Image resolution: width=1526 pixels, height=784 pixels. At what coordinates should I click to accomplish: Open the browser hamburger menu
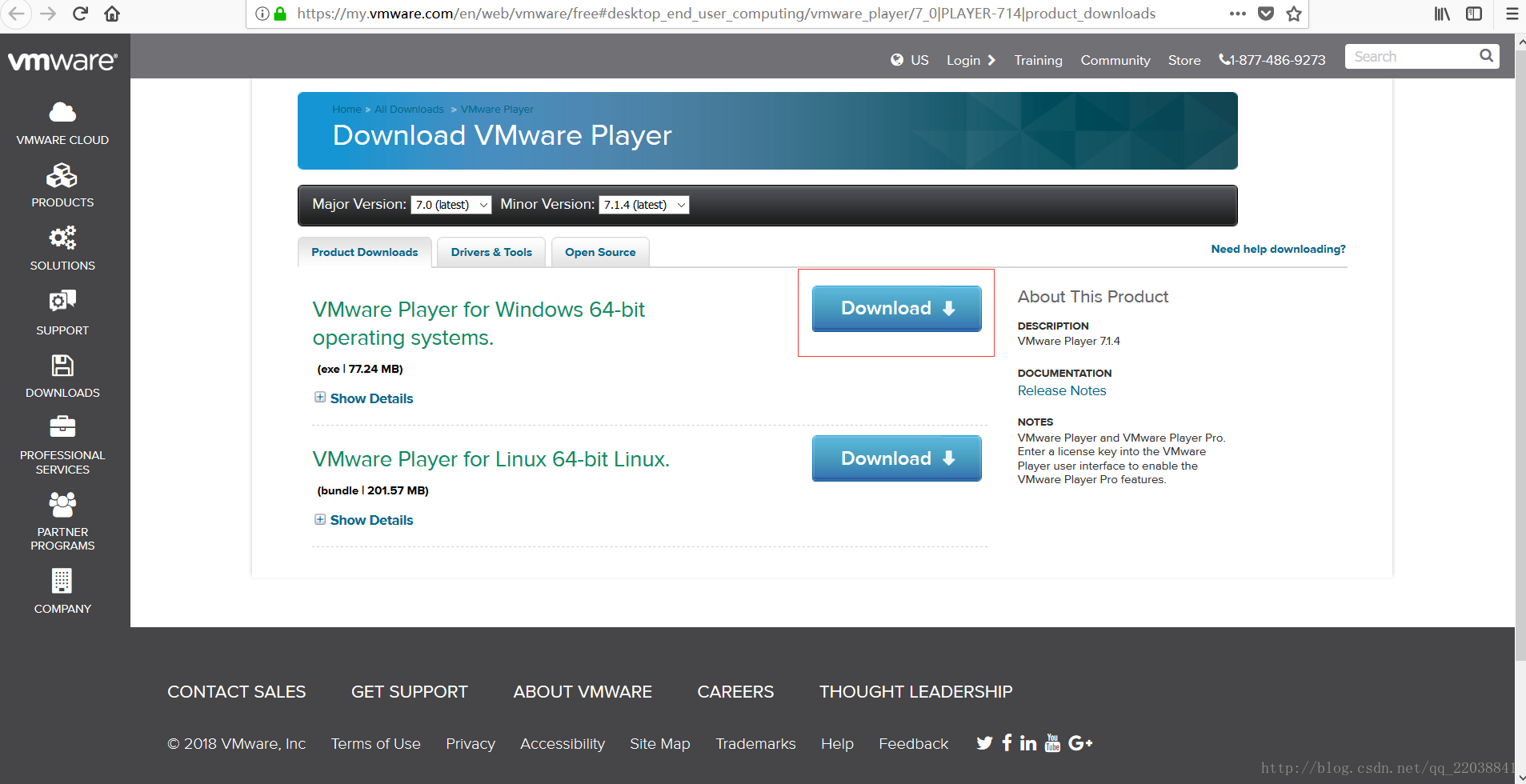tap(1512, 14)
